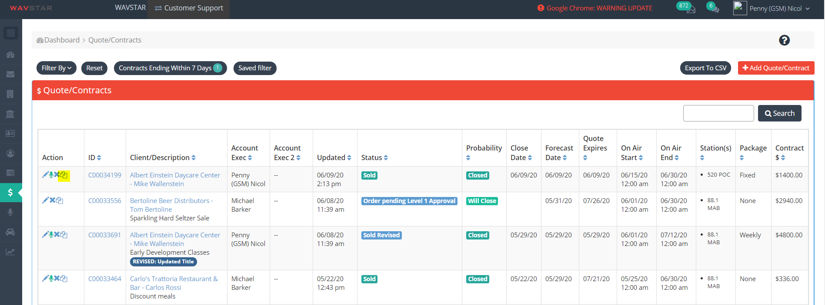Image resolution: width=825 pixels, height=305 pixels.
Task: Click the Search button
Action: pos(780,113)
